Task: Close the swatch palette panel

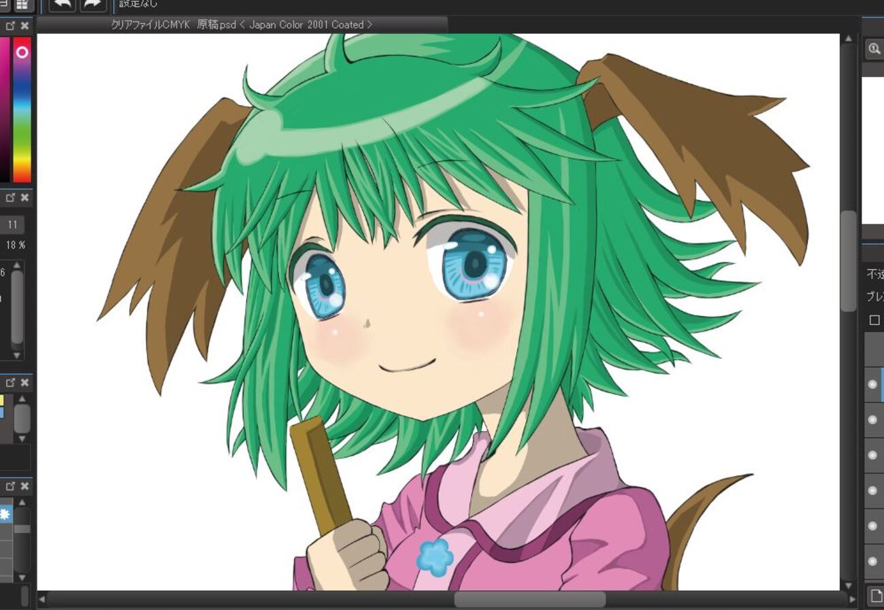Action: [x=24, y=383]
